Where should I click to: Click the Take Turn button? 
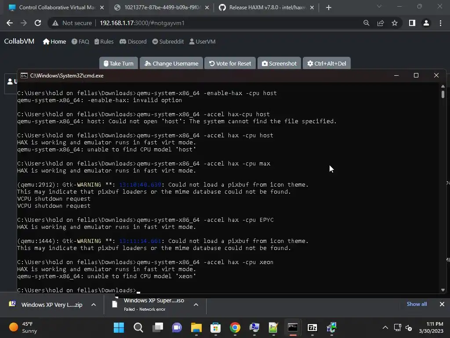[119, 63]
